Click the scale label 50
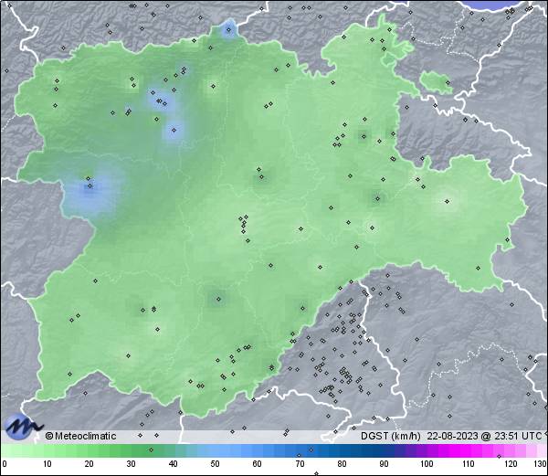This screenshot has width=548, height=476. (215, 464)
